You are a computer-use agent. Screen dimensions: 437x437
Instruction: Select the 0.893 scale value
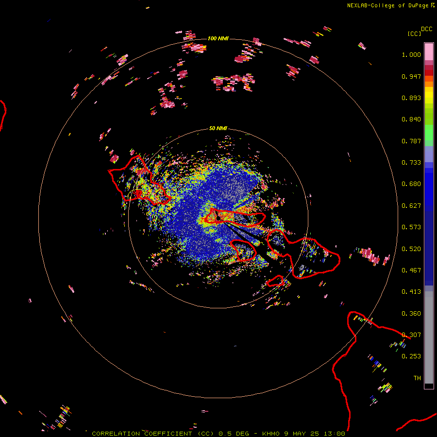[411, 98]
